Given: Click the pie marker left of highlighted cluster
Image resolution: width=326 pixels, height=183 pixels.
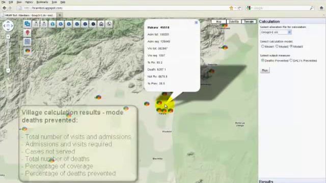Looking at the screenshot, I should [147, 104].
